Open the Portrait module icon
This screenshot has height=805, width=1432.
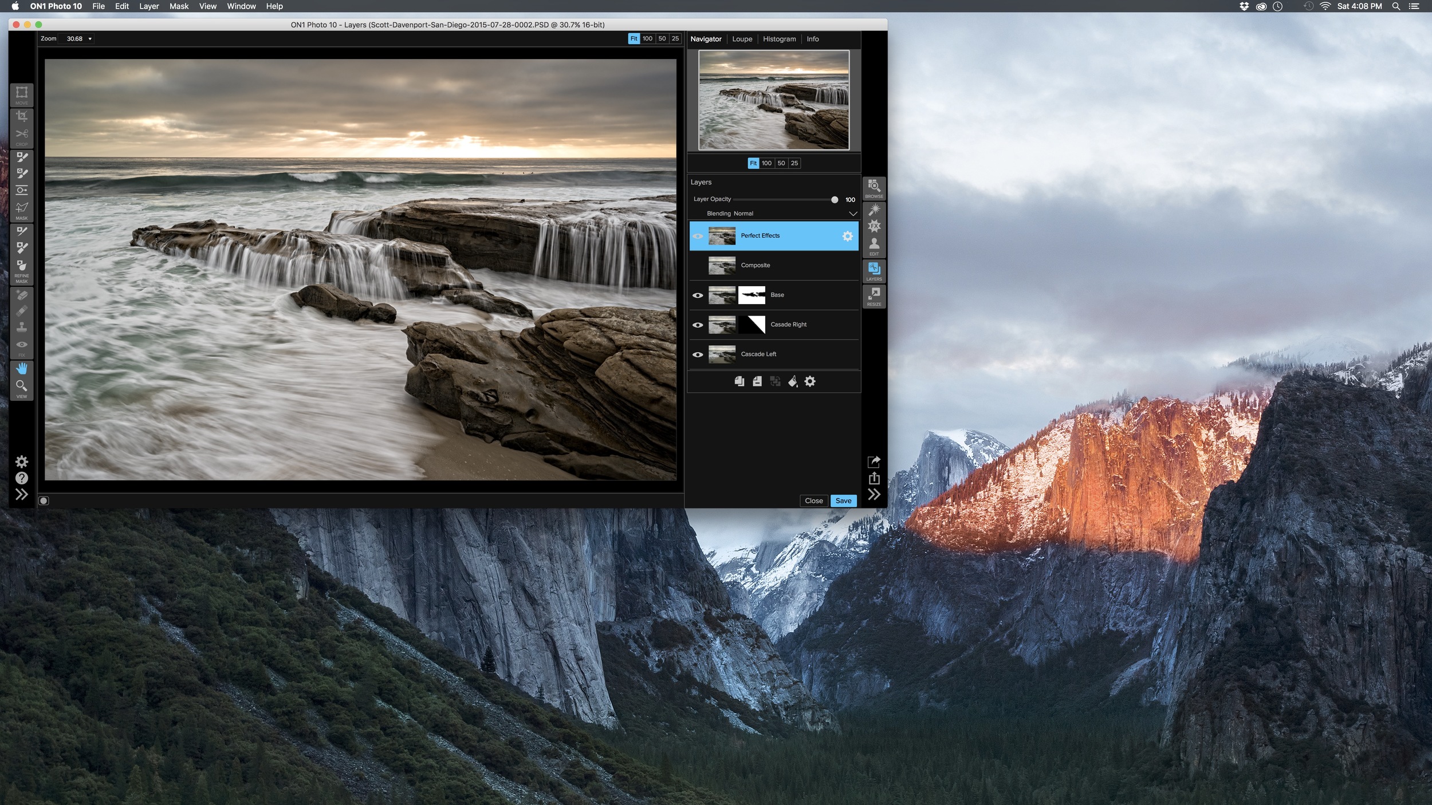(874, 244)
